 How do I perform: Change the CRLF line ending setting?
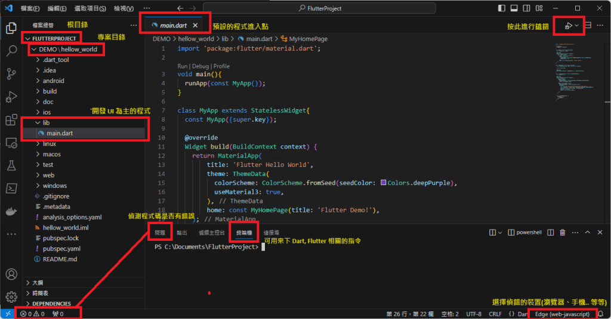click(x=495, y=314)
